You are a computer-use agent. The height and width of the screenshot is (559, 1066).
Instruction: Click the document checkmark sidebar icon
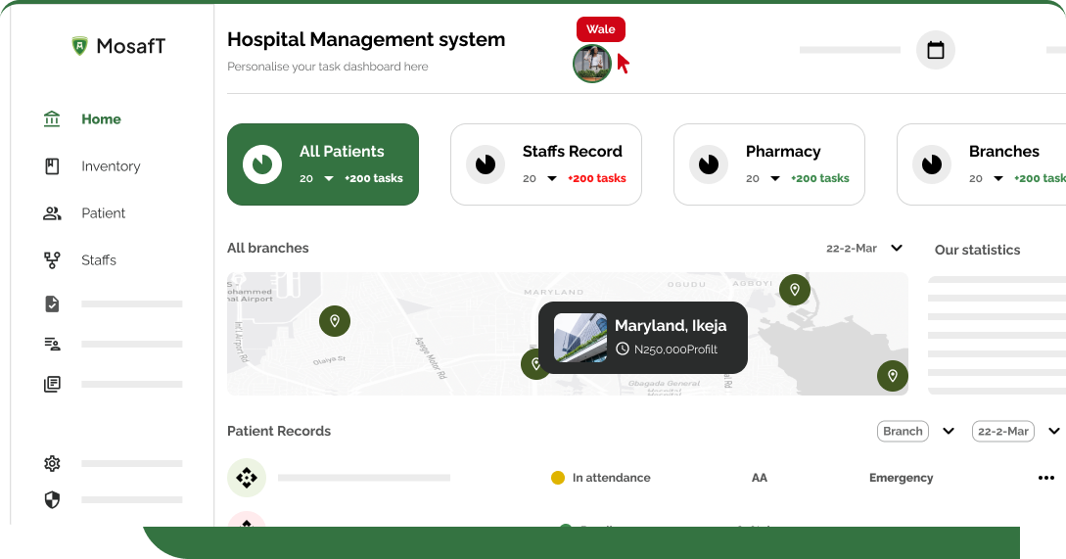[x=52, y=303]
